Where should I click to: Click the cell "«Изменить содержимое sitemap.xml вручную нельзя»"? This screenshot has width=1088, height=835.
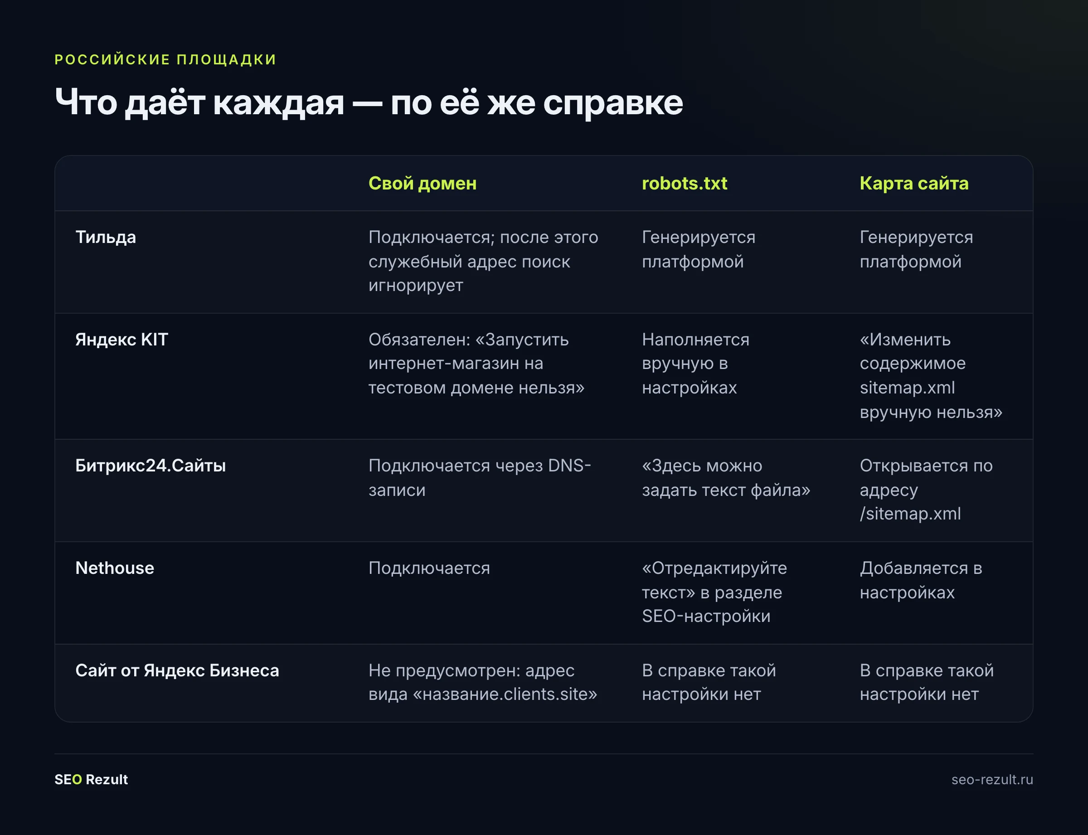click(x=931, y=376)
